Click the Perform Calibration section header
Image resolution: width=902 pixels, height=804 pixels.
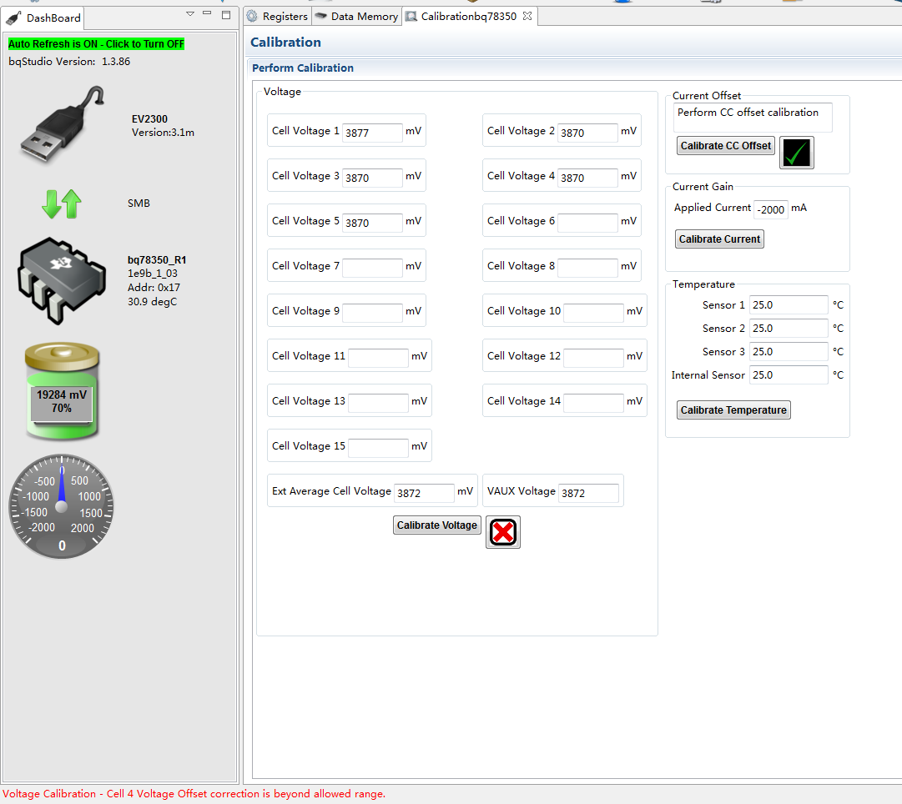pos(303,68)
